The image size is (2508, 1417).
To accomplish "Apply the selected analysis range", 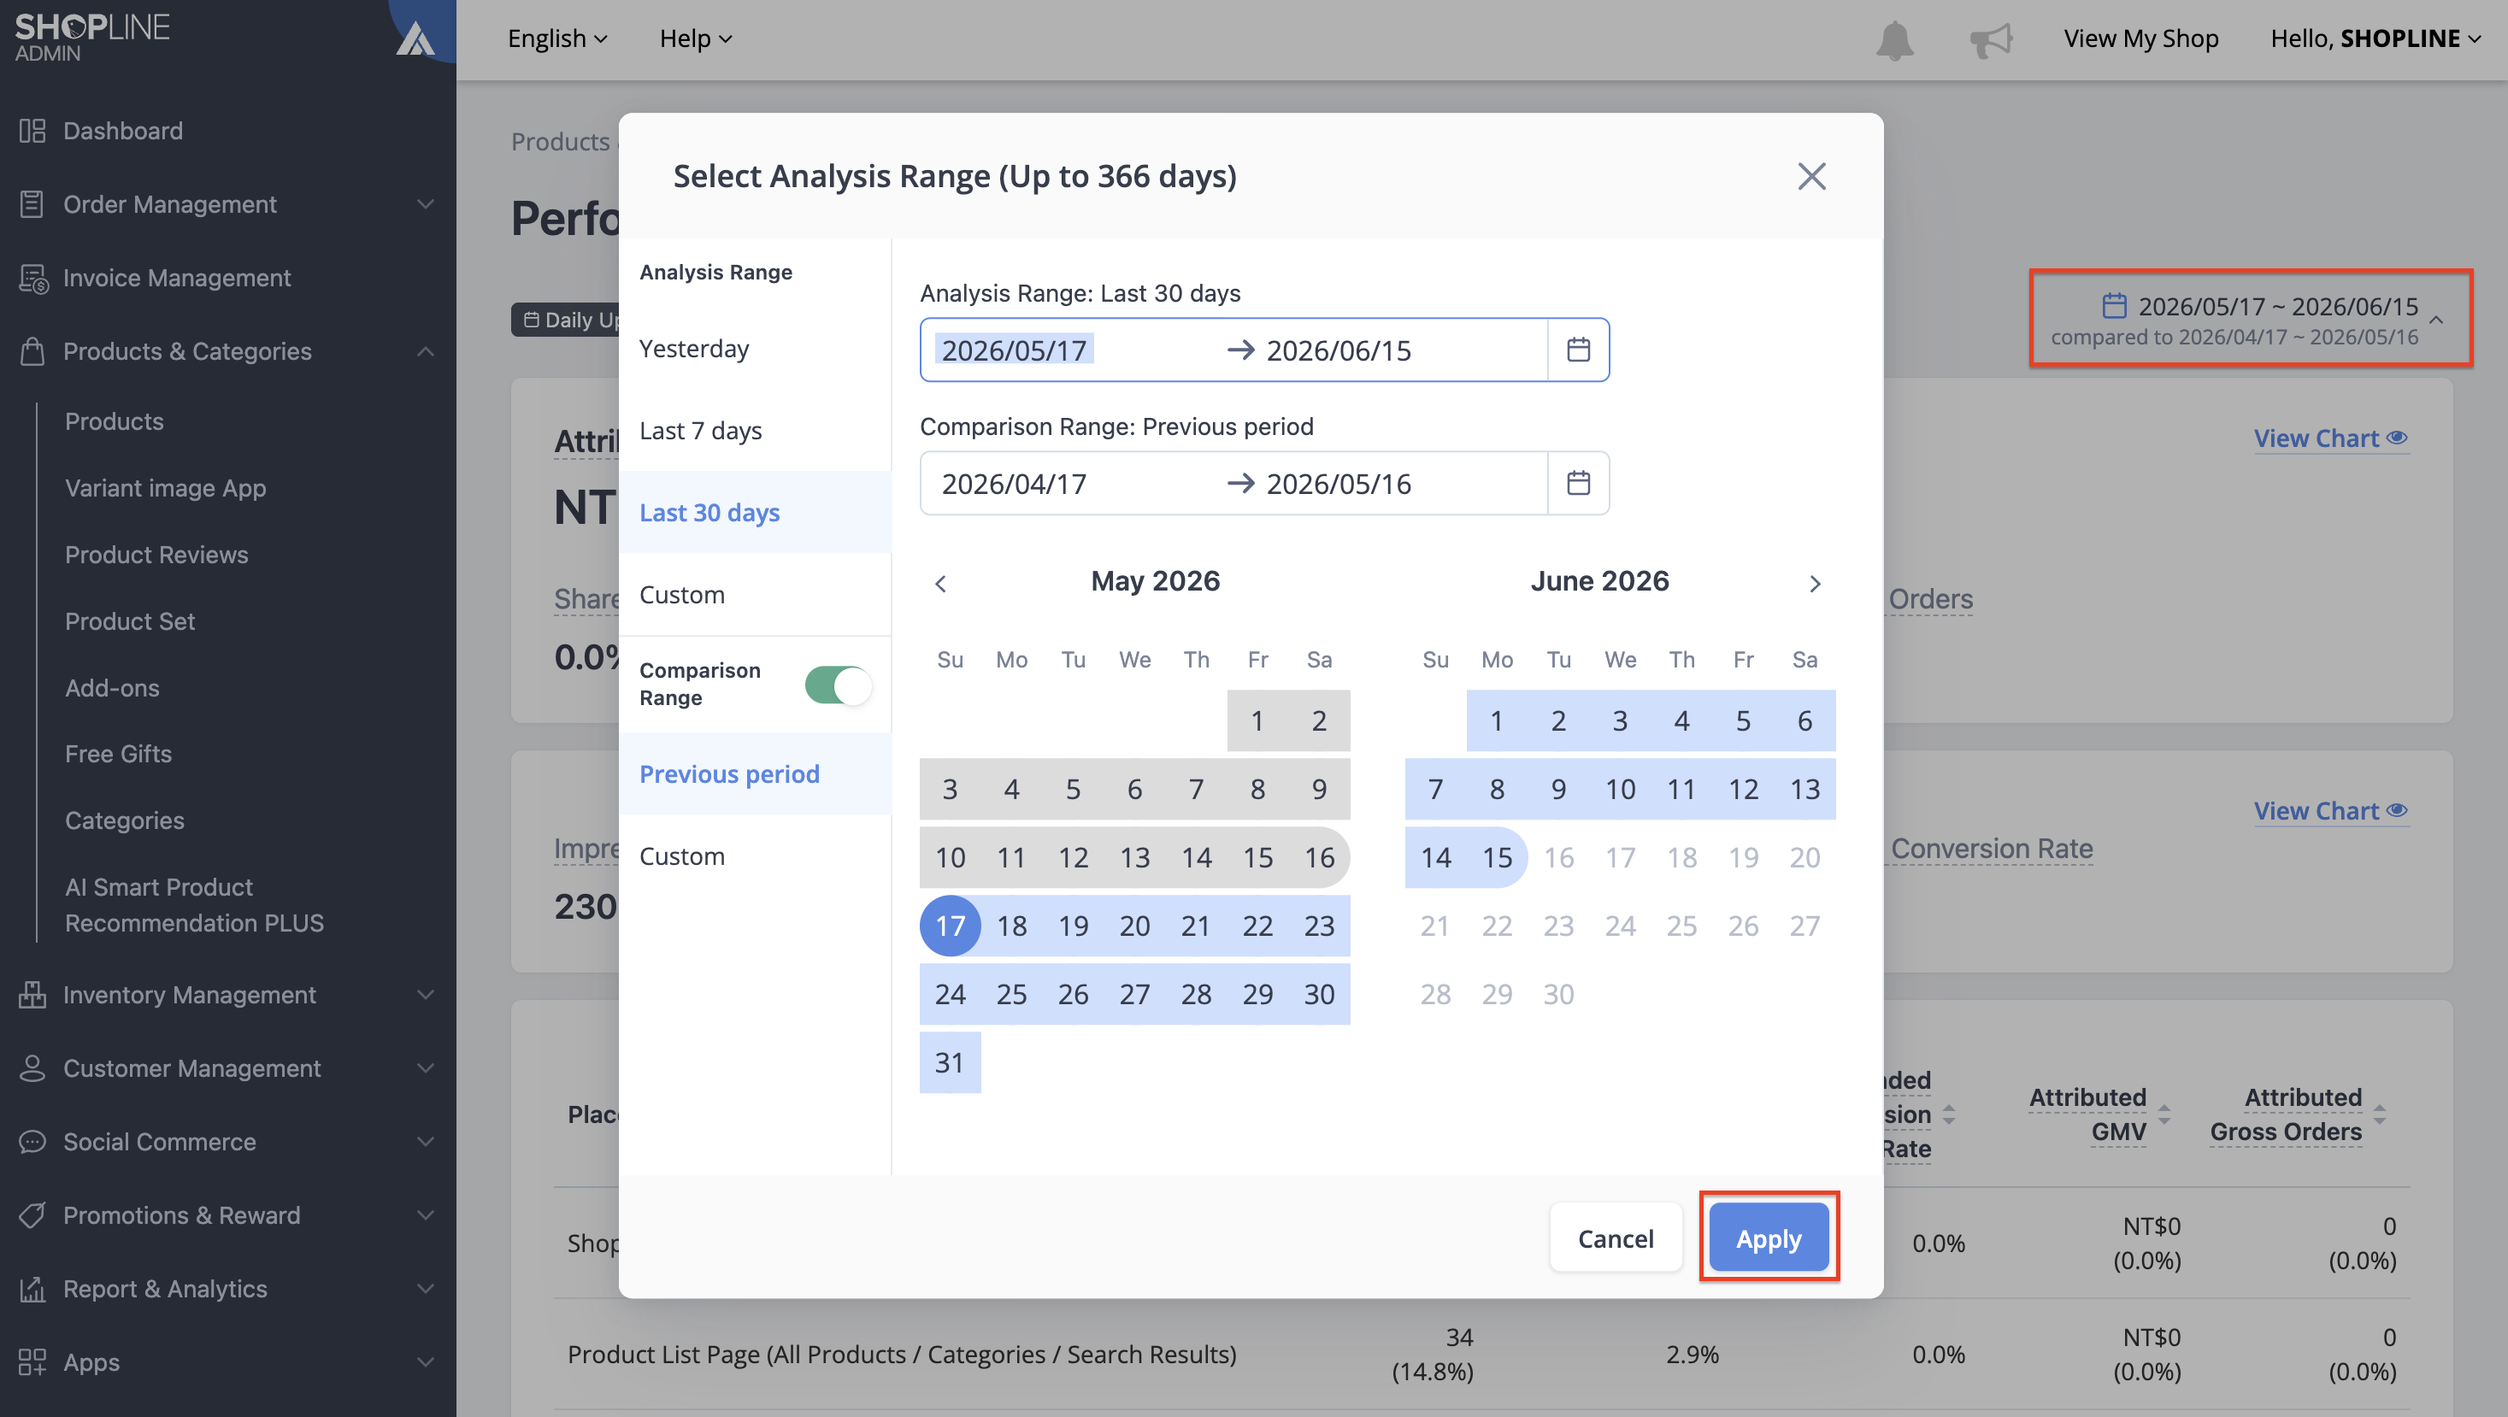I will [1768, 1238].
